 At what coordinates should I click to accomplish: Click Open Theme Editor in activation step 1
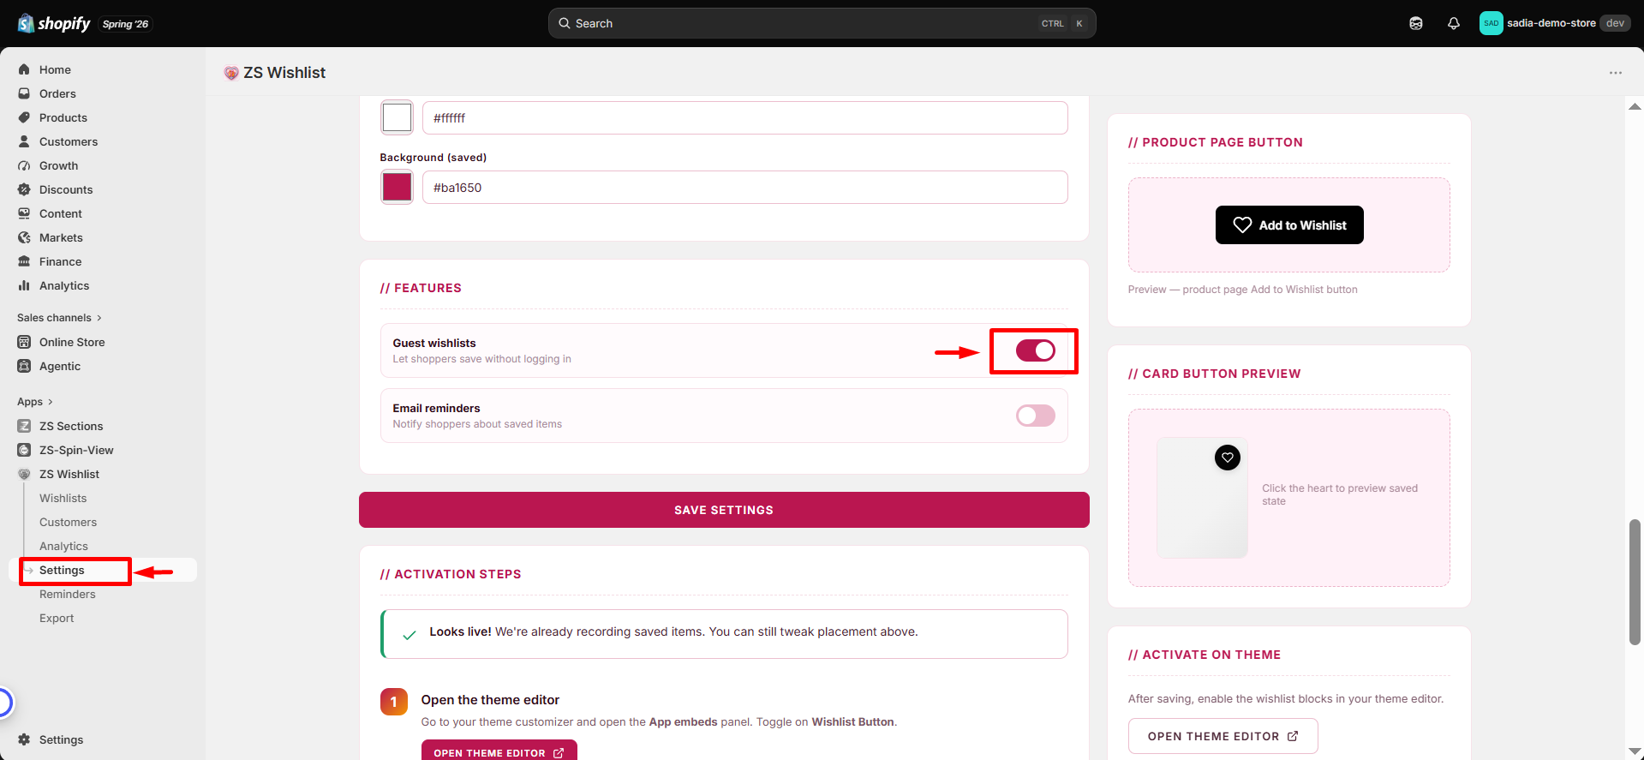pyautogui.click(x=499, y=751)
